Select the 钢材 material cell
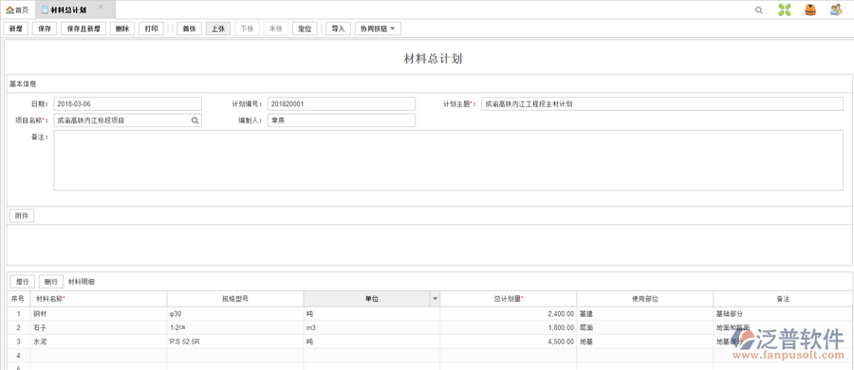The height and width of the screenshot is (370, 854). (99, 314)
